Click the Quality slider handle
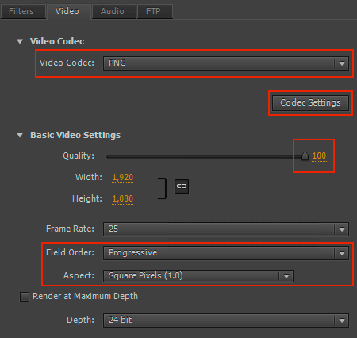The image size is (357, 338). click(x=305, y=156)
